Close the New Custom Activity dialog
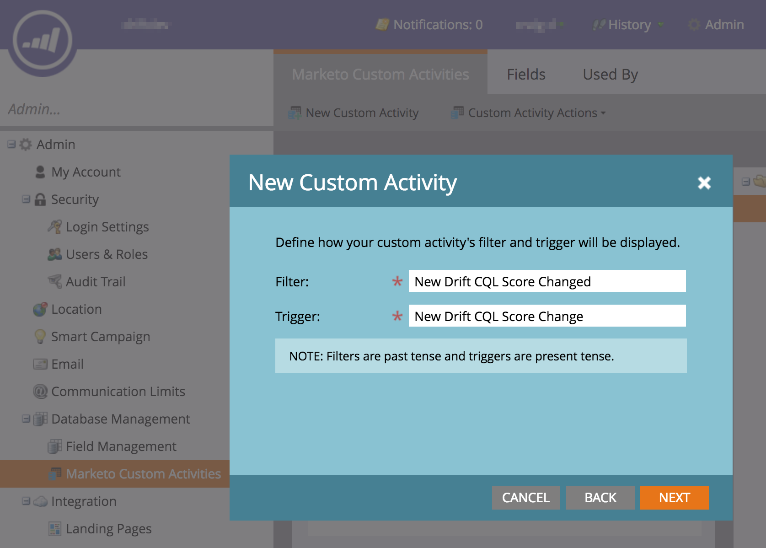Screen dimensions: 766x548 pos(704,183)
